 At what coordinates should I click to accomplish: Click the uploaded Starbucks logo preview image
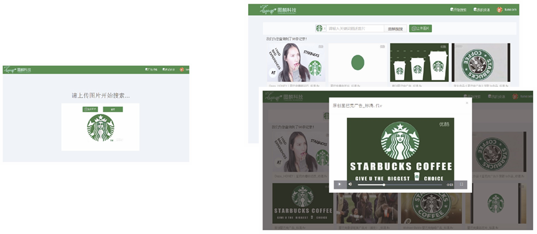(101, 128)
